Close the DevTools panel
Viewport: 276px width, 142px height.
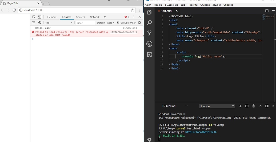[139, 17]
